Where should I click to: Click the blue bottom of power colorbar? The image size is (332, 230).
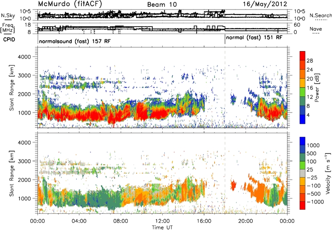[303, 119]
